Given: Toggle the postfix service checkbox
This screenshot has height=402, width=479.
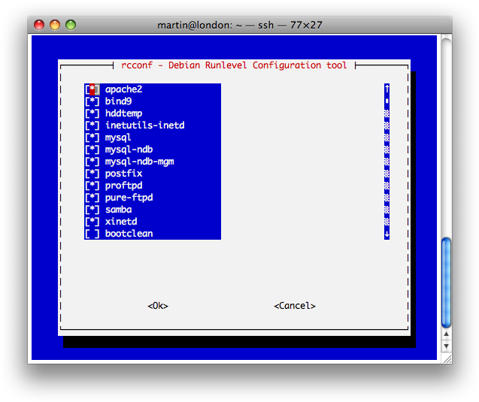Looking at the screenshot, I should (x=92, y=174).
